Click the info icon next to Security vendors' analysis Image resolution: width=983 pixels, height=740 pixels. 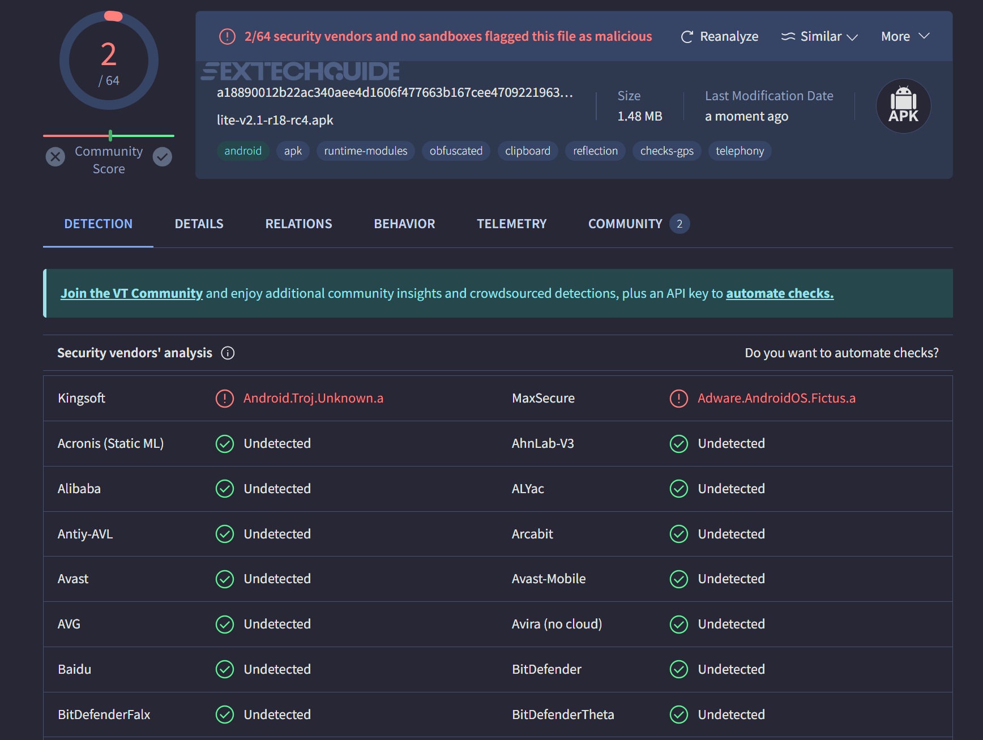click(228, 353)
